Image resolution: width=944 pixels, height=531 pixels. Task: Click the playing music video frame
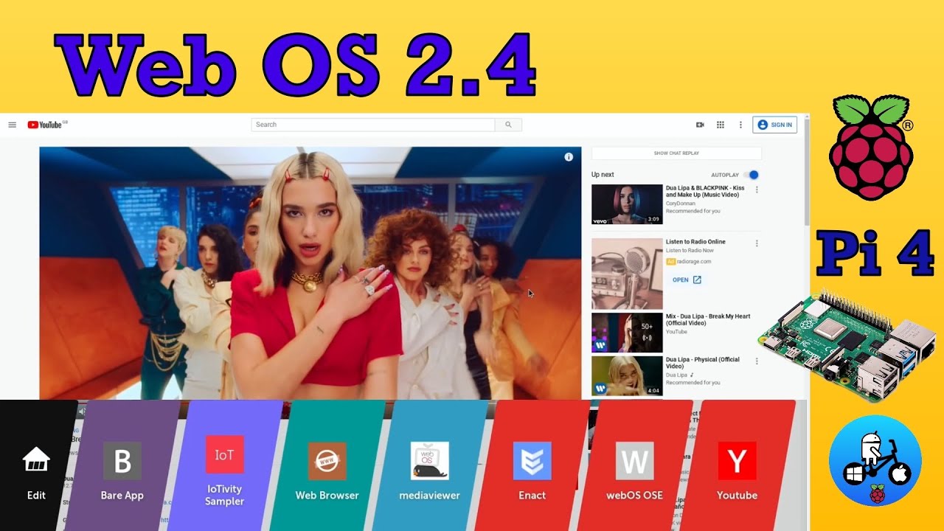(x=310, y=273)
